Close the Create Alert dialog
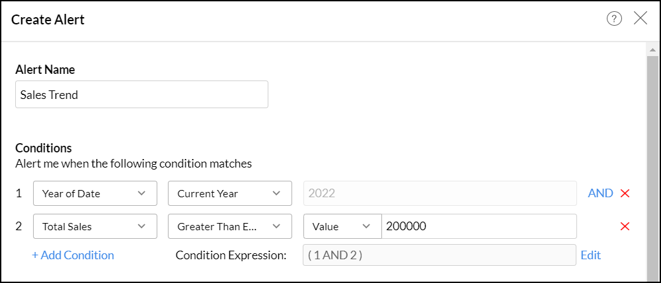 pyautogui.click(x=641, y=18)
